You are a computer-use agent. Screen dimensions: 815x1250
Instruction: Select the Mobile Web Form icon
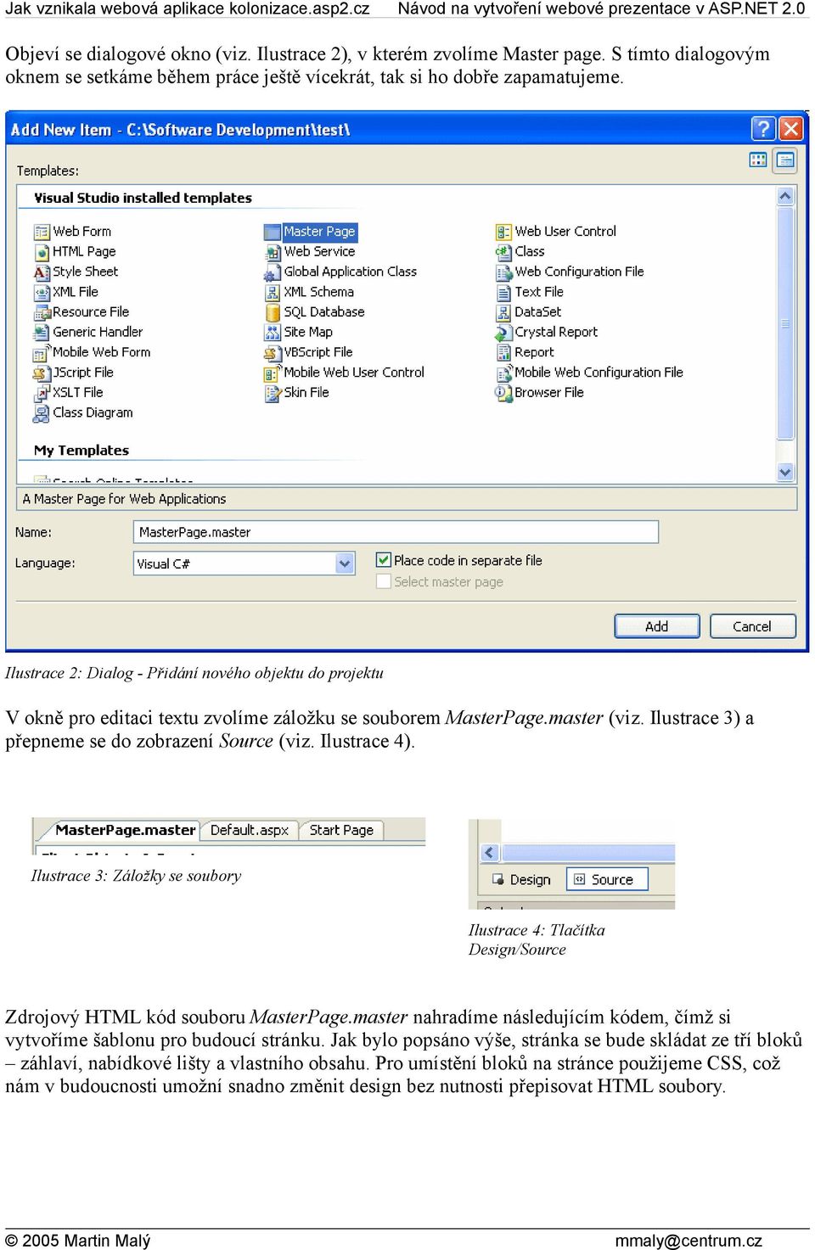[x=42, y=353]
